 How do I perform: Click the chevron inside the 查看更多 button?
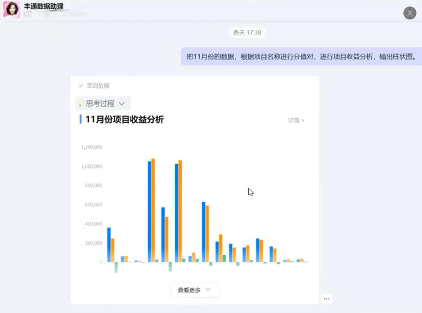(x=207, y=290)
